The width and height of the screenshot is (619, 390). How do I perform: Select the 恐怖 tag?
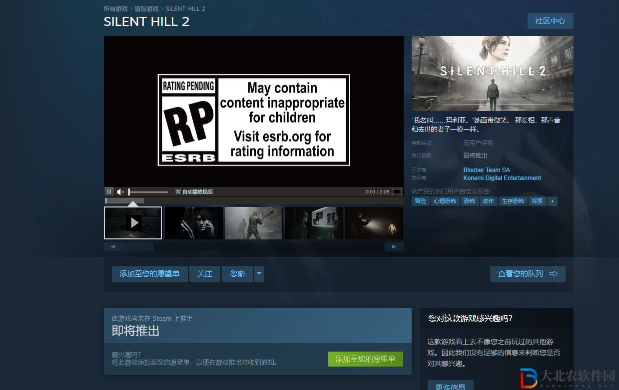point(469,201)
